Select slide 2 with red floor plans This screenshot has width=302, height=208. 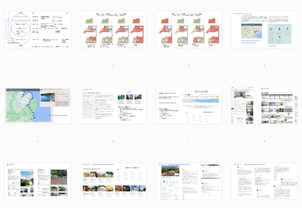tap(113, 29)
